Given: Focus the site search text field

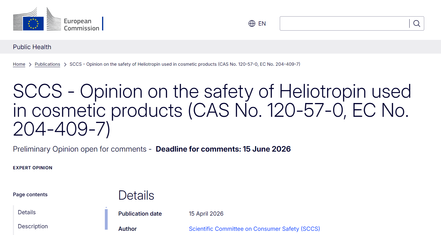Looking at the screenshot, I should click(344, 24).
